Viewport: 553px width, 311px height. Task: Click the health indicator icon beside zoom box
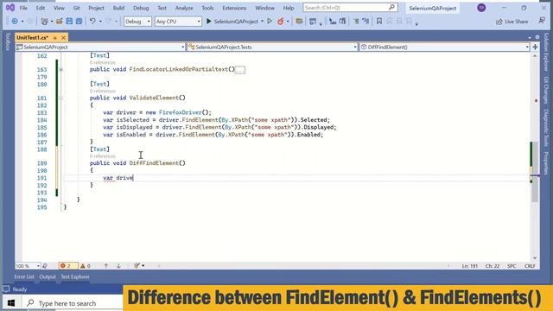pyautogui.click(x=45, y=266)
